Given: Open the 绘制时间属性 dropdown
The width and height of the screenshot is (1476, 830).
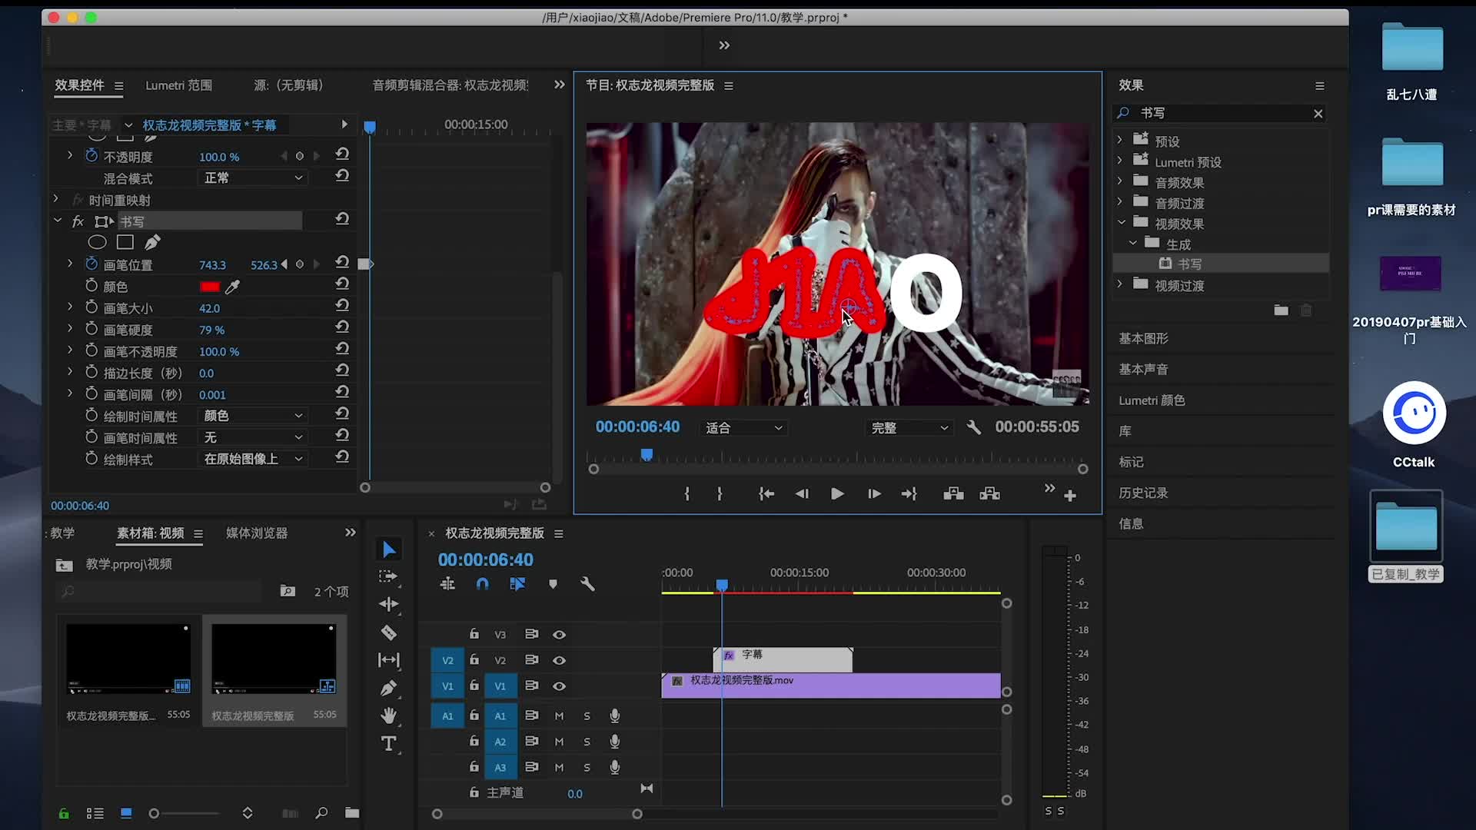Looking at the screenshot, I should point(253,416).
